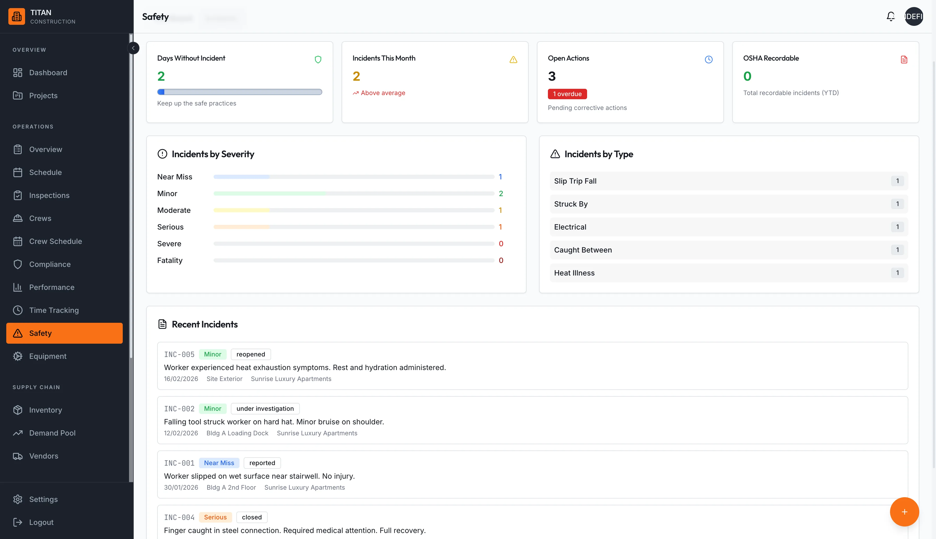Open incident INC-002
The width and height of the screenshot is (936, 539).
(533, 420)
